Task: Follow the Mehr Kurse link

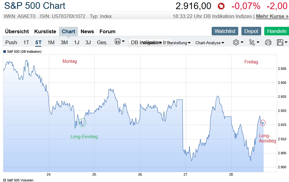Action: pos(272,16)
